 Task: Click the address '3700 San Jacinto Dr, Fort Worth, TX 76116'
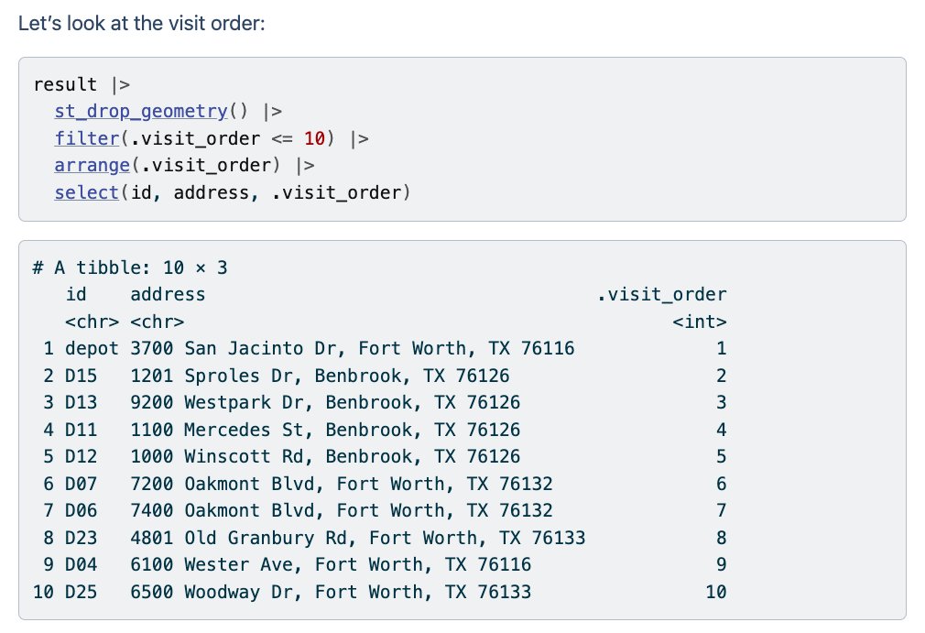pyautogui.click(x=353, y=348)
